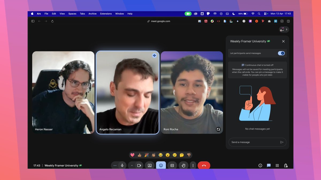Go back in Arc browser
The width and height of the screenshot is (321, 180).
click(39, 21)
